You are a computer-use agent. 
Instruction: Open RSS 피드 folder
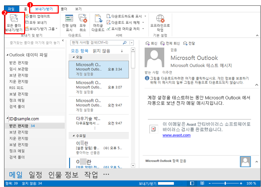coord(17,88)
